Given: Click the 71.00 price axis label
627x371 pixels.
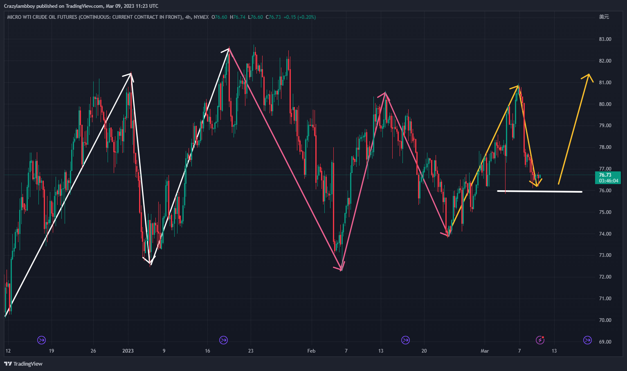Looking at the screenshot, I should click(605, 299).
